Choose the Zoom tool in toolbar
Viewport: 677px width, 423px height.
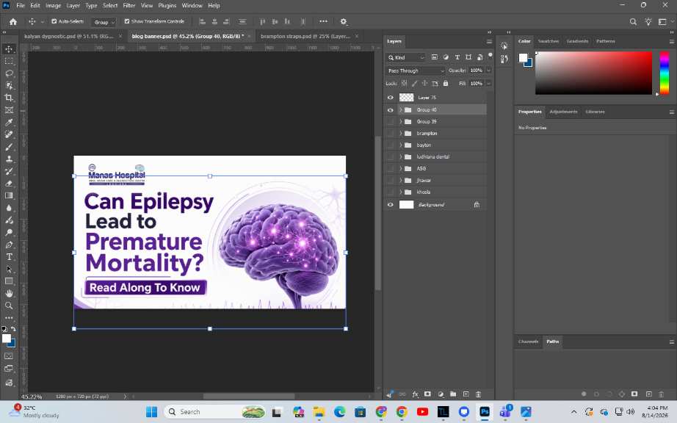coord(9,305)
